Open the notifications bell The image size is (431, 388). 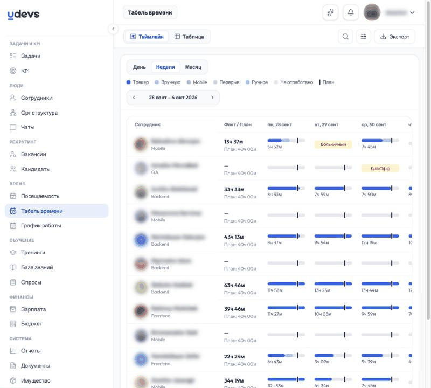[x=351, y=12]
